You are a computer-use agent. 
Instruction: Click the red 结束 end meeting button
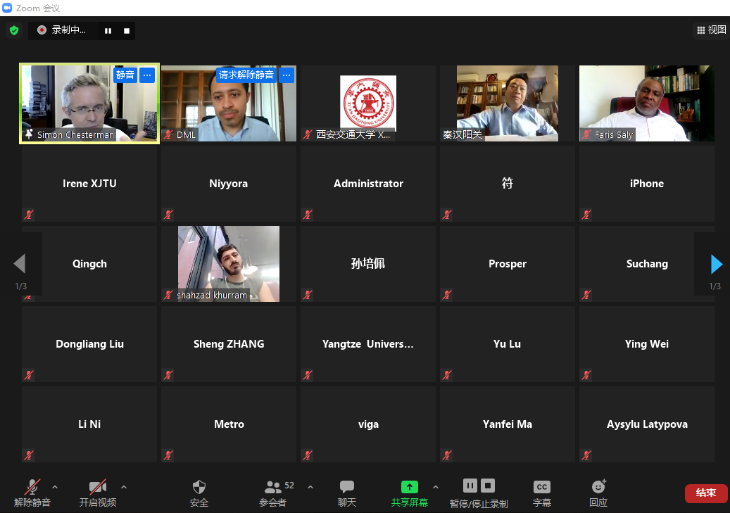point(705,493)
